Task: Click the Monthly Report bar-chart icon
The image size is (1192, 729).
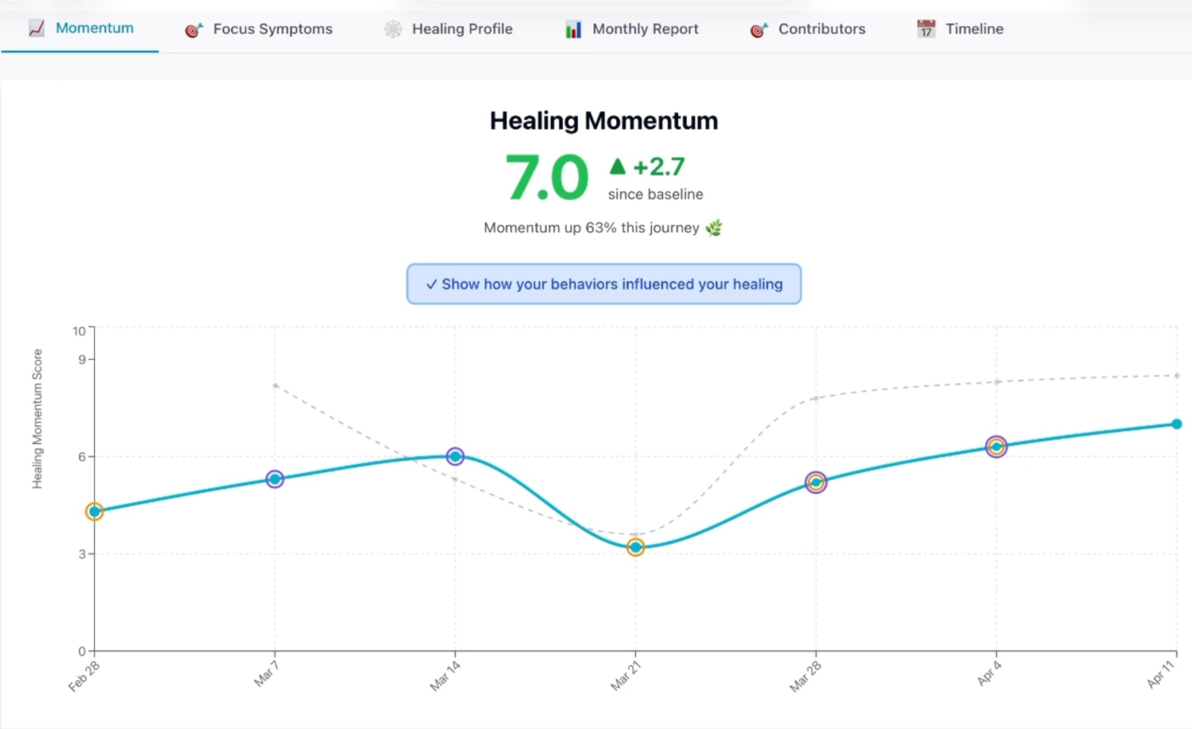Action: click(573, 29)
